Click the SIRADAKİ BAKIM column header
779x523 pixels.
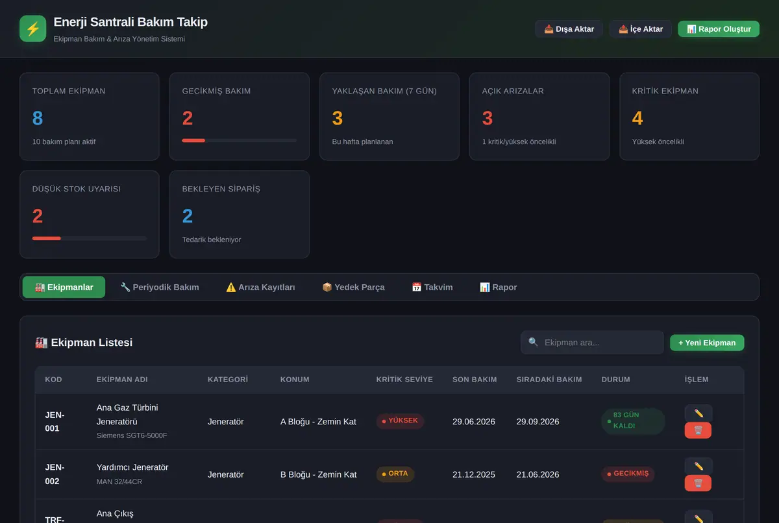coord(549,380)
